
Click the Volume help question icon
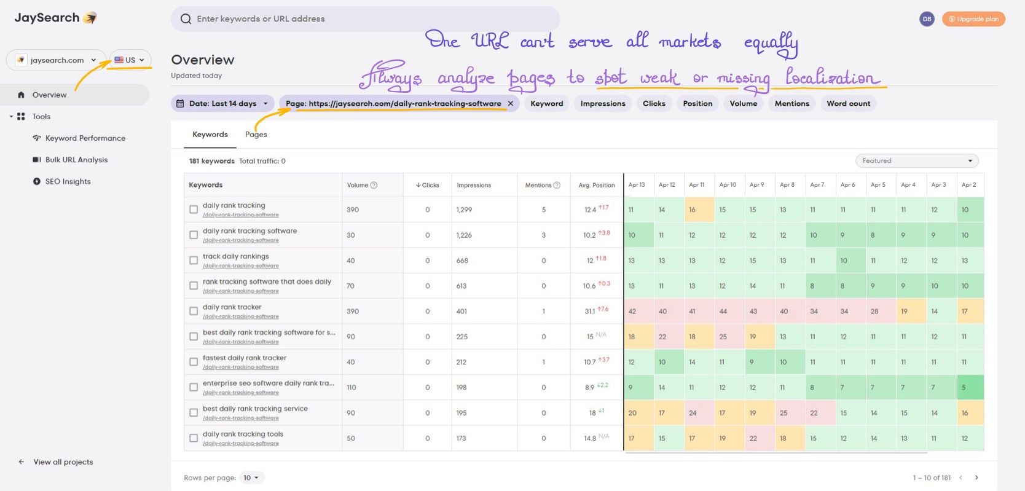(x=374, y=185)
